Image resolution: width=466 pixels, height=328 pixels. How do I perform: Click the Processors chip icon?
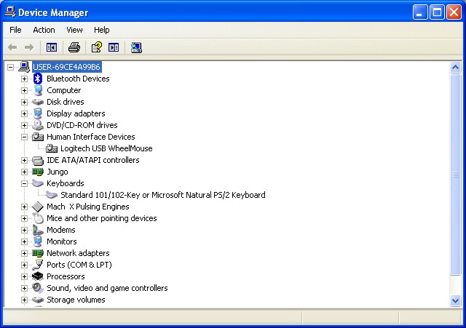click(x=38, y=276)
